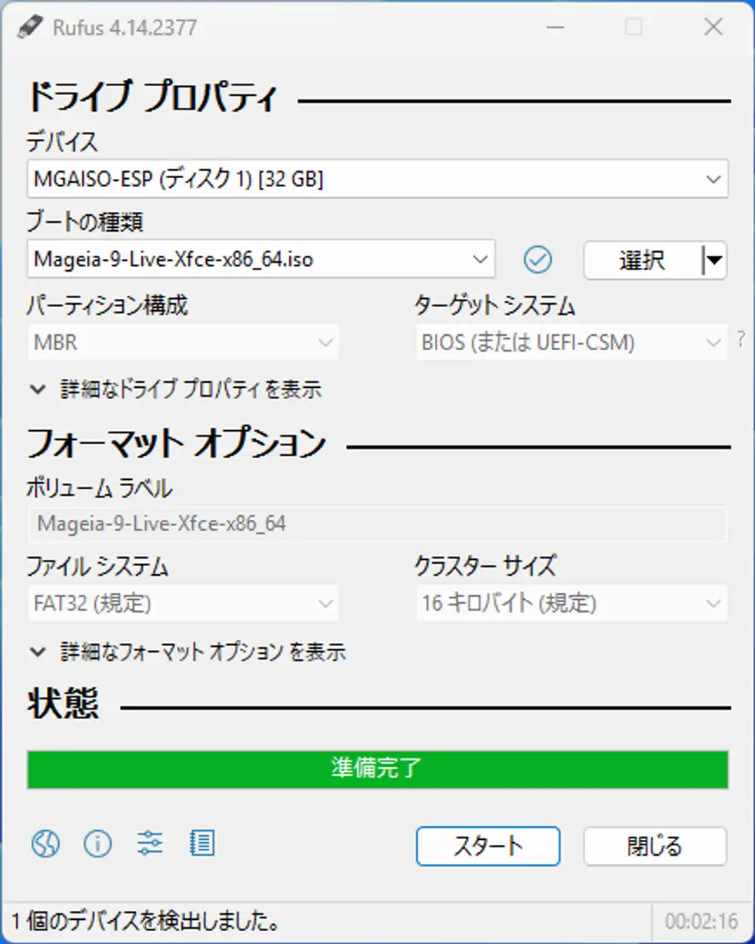Click the 選択 button
Screen dimensions: 755x944
pyautogui.click(x=643, y=260)
